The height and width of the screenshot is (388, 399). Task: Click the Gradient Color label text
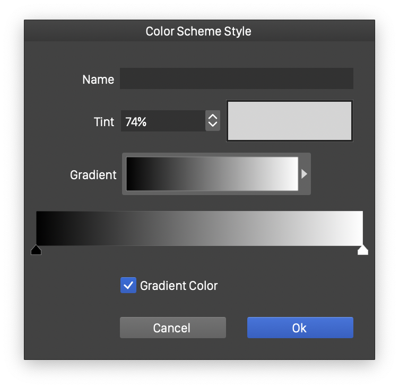(x=179, y=286)
